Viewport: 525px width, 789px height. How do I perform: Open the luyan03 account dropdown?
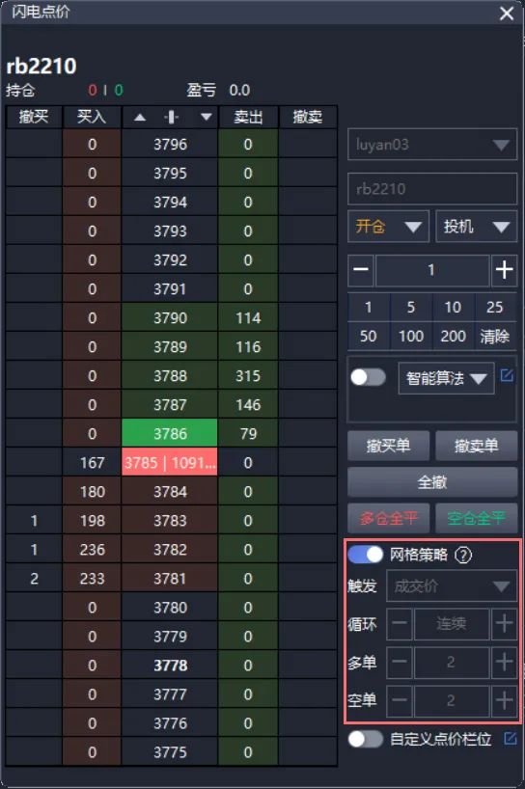point(432,145)
